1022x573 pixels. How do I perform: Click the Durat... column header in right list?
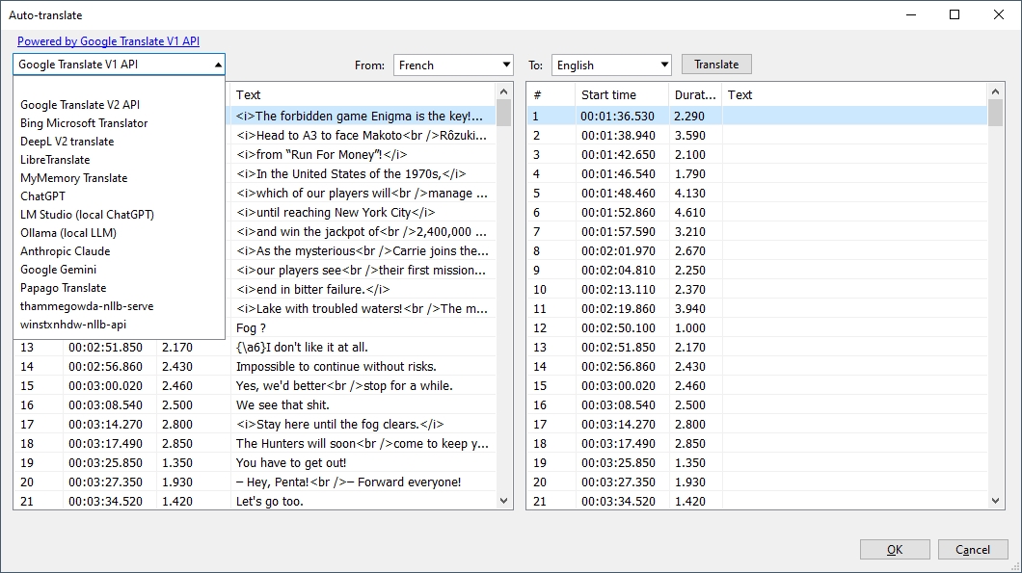tap(695, 95)
